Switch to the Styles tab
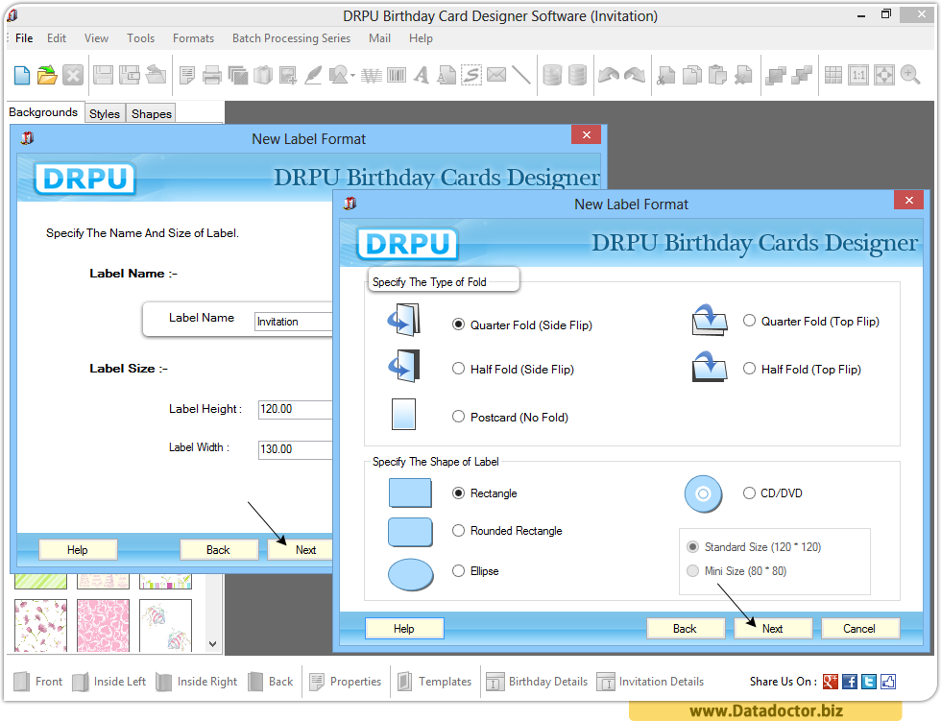 (105, 114)
